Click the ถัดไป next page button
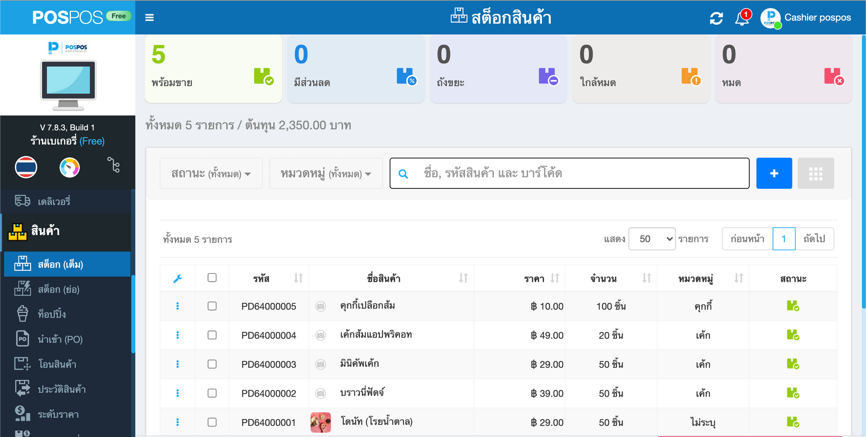 (x=814, y=239)
